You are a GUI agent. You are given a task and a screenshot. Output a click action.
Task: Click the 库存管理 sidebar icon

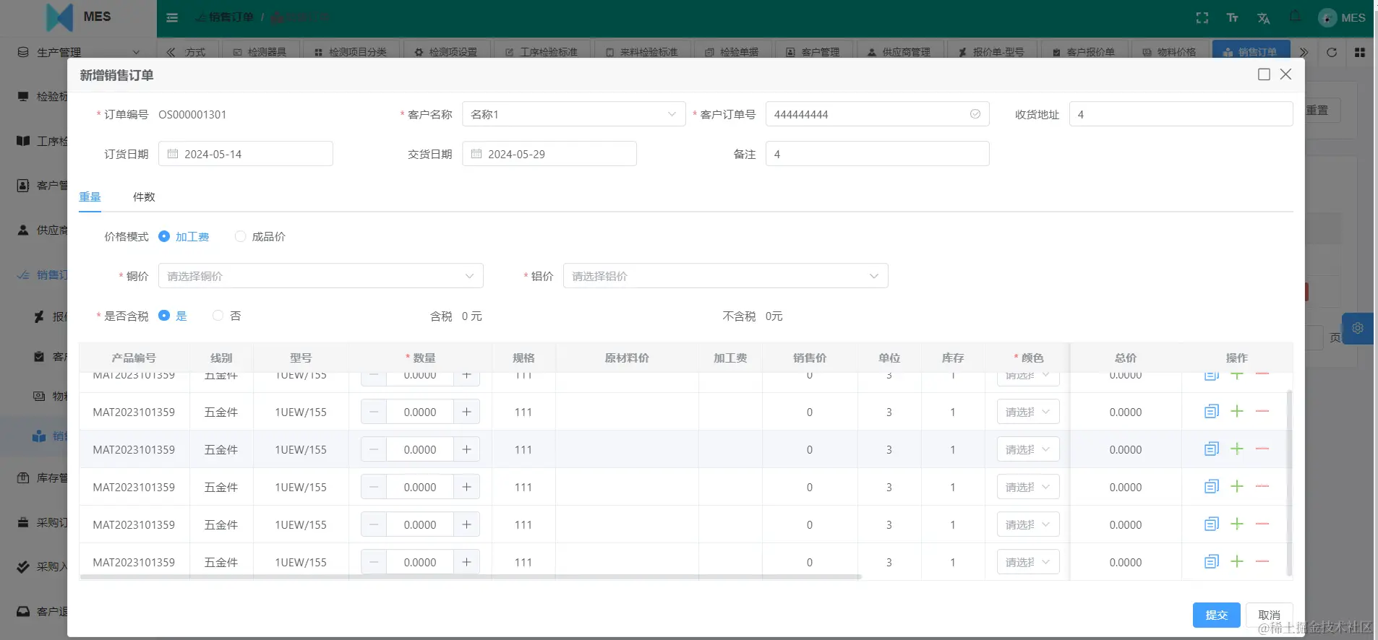click(23, 477)
